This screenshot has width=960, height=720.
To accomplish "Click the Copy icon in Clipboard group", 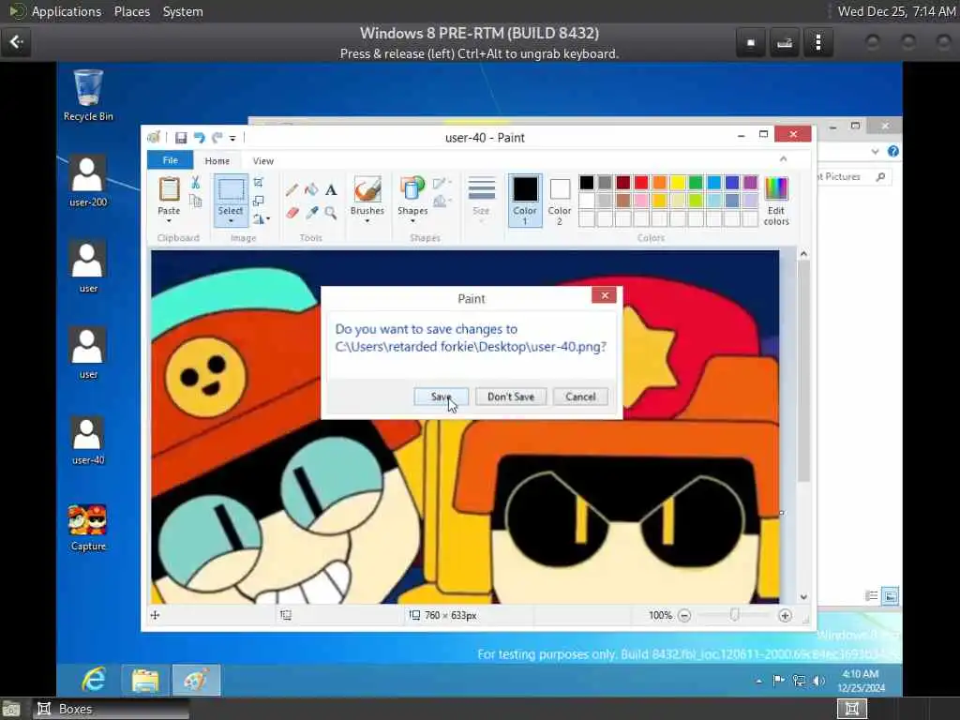I will coord(195,201).
